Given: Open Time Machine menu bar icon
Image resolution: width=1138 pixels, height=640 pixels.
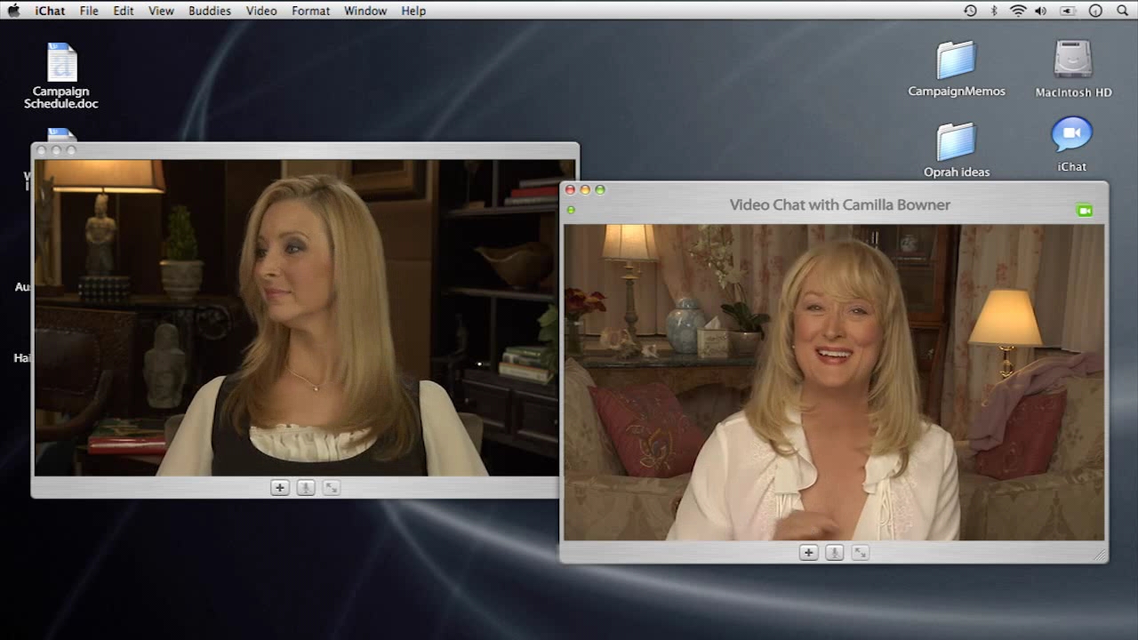Looking at the screenshot, I should tap(970, 11).
